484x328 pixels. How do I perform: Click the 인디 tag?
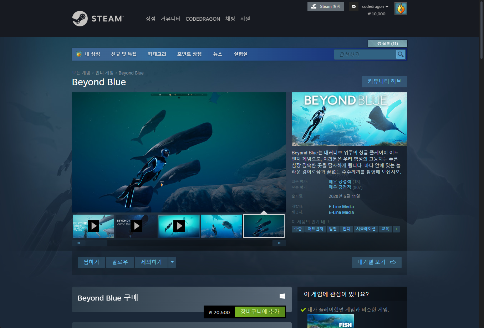click(x=346, y=229)
